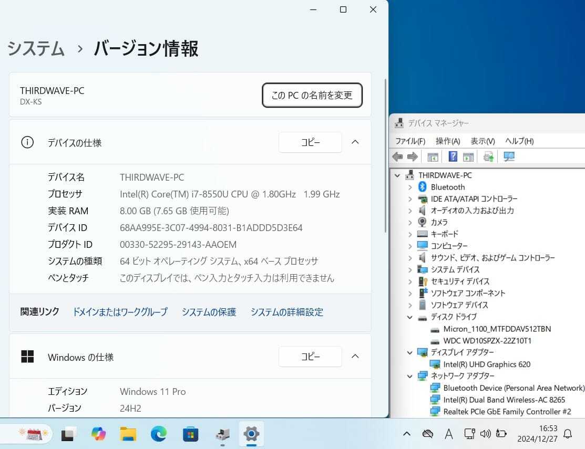585x449 pixels.
Task: Open the widgets calendar icon on taskbar
Action: click(34, 434)
